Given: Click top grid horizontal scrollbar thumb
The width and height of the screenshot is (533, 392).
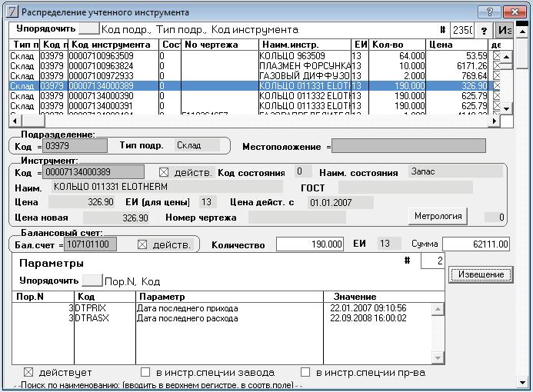Looking at the screenshot, I should [32, 121].
